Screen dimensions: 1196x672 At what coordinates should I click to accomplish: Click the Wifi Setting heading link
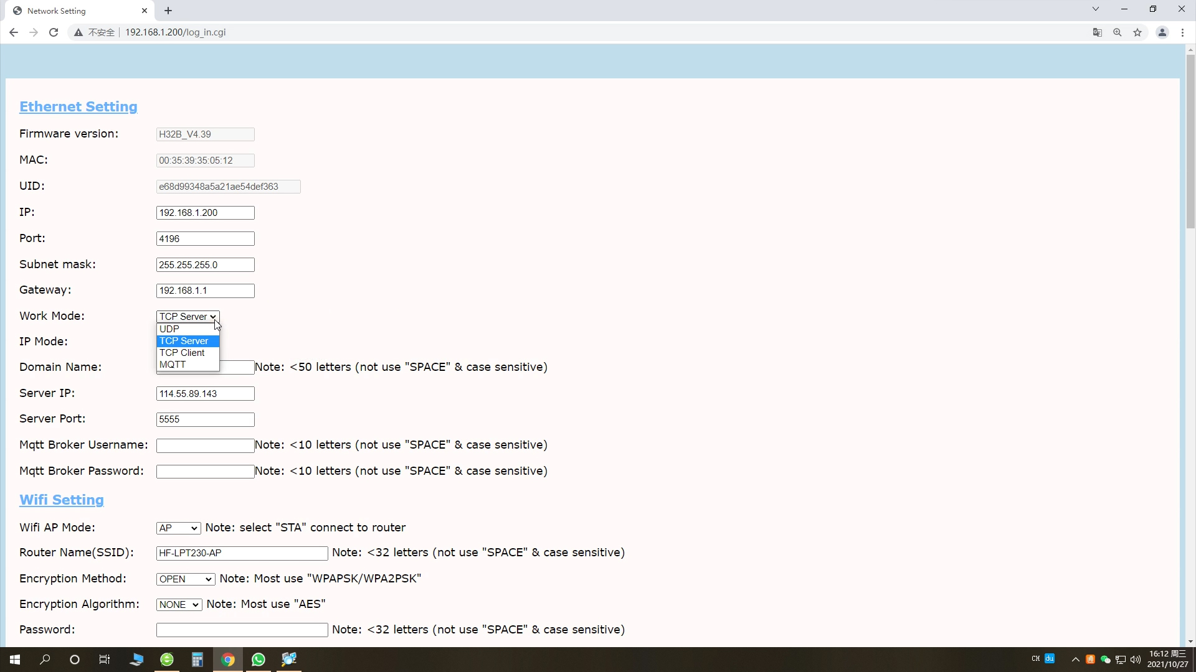[x=62, y=500]
